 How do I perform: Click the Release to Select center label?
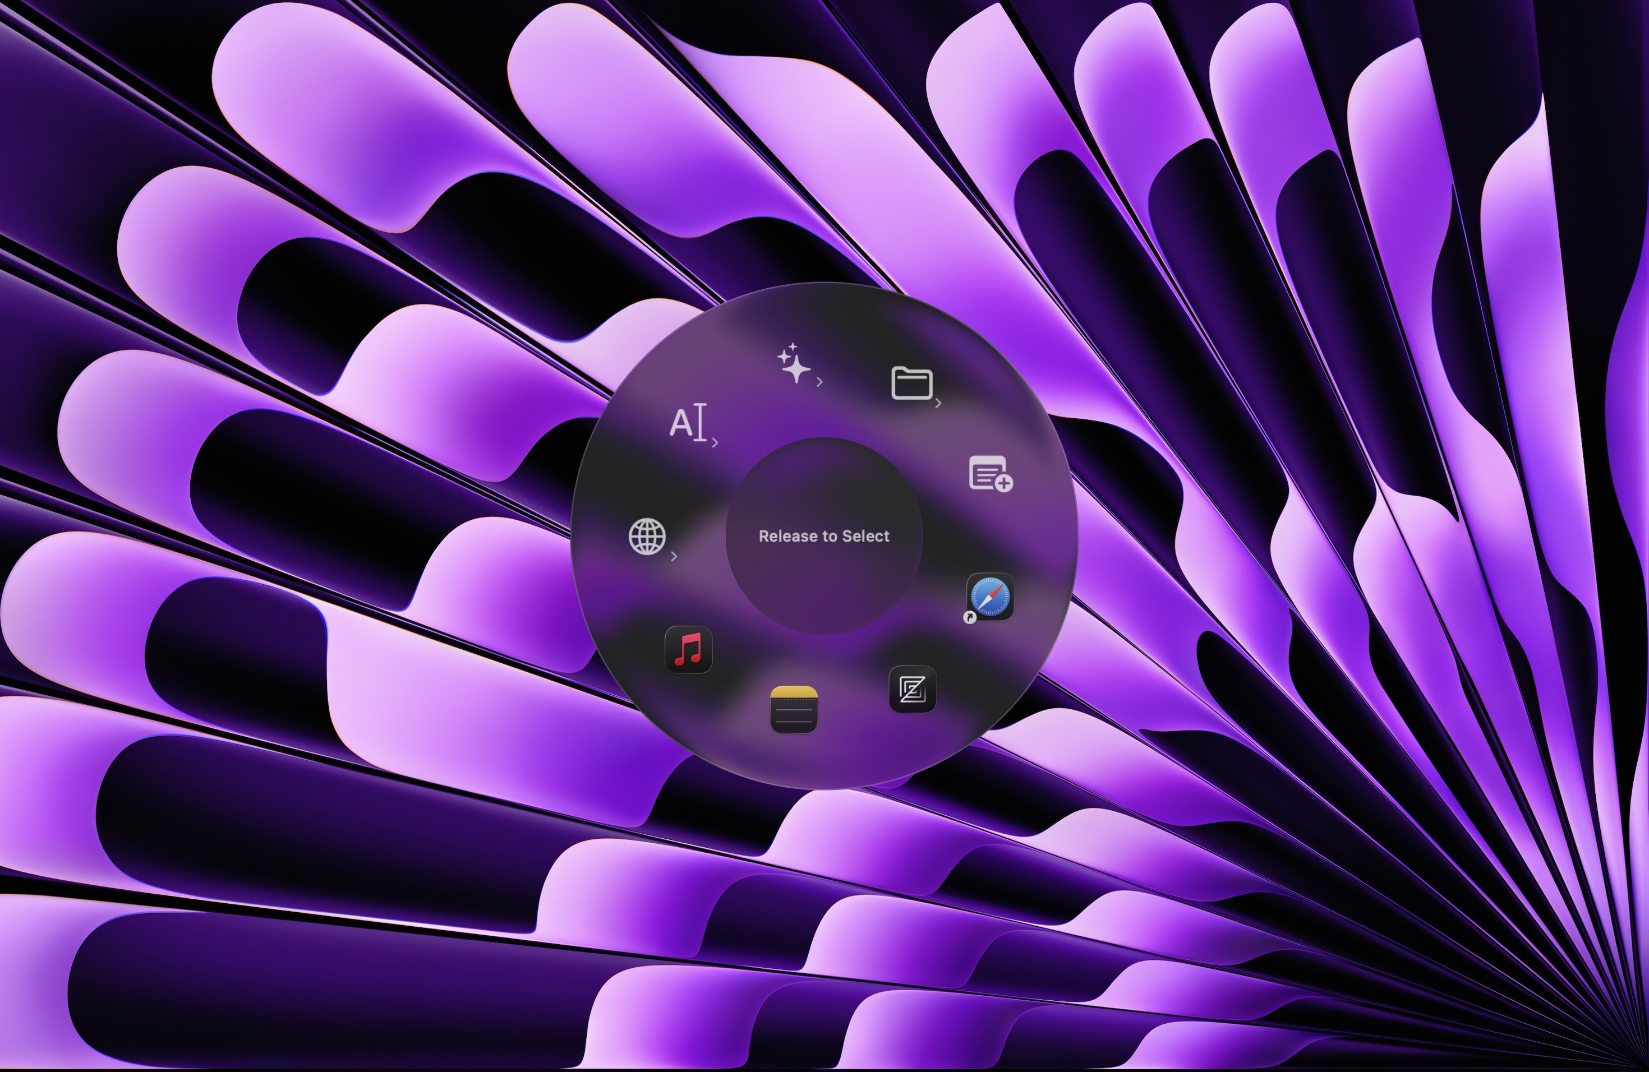[x=824, y=536]
